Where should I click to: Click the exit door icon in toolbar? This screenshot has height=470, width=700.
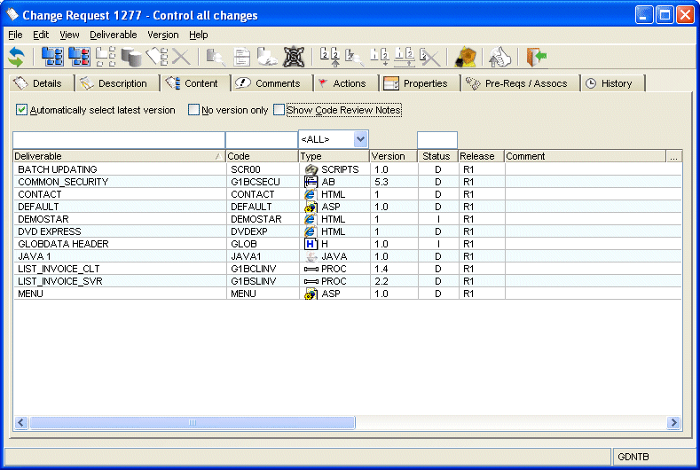coord(536,57)
